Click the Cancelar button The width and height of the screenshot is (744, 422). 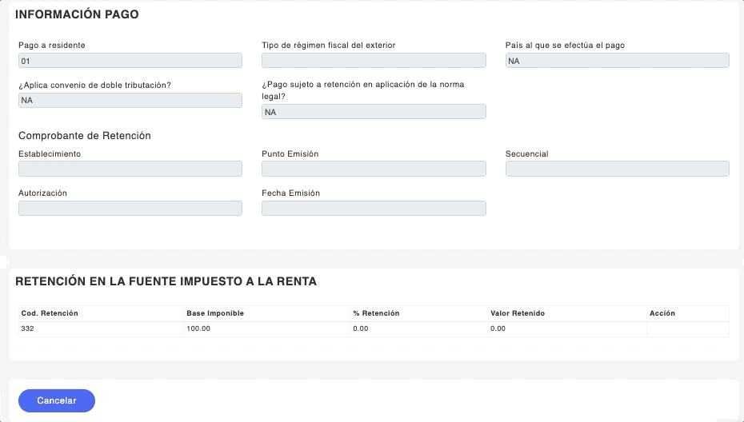point(56,400)
